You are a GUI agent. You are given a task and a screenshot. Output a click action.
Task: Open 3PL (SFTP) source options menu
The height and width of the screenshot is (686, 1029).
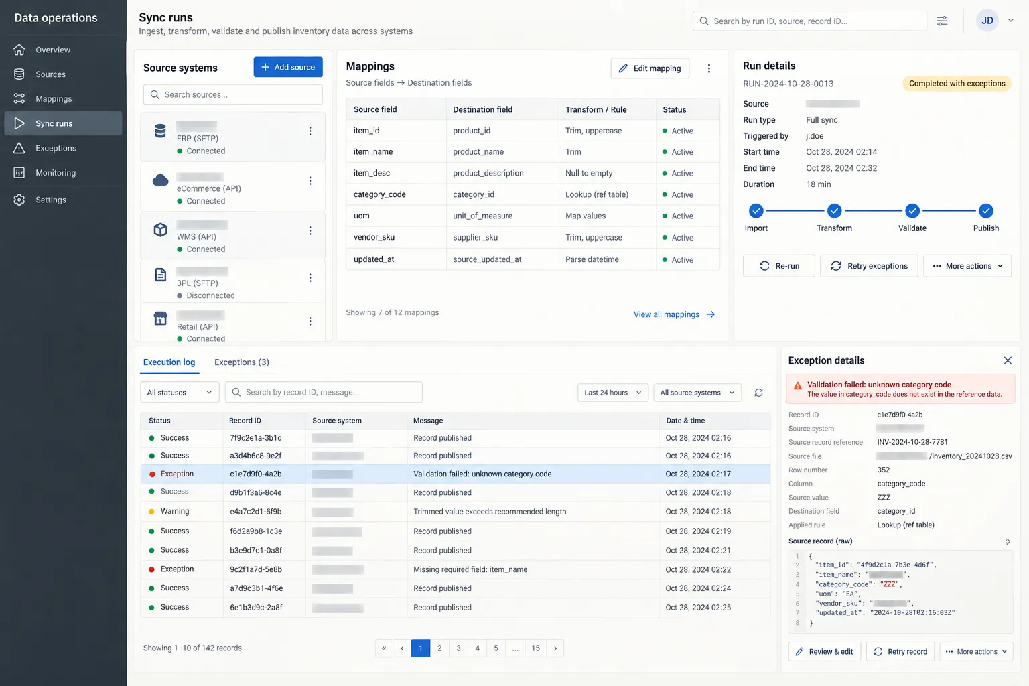click(310, 278)
